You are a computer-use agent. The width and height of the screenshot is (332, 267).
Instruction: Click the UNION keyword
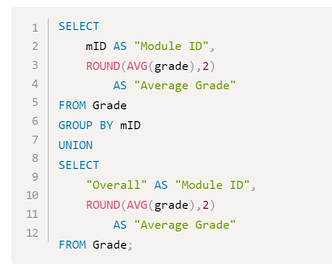(75, 145)
